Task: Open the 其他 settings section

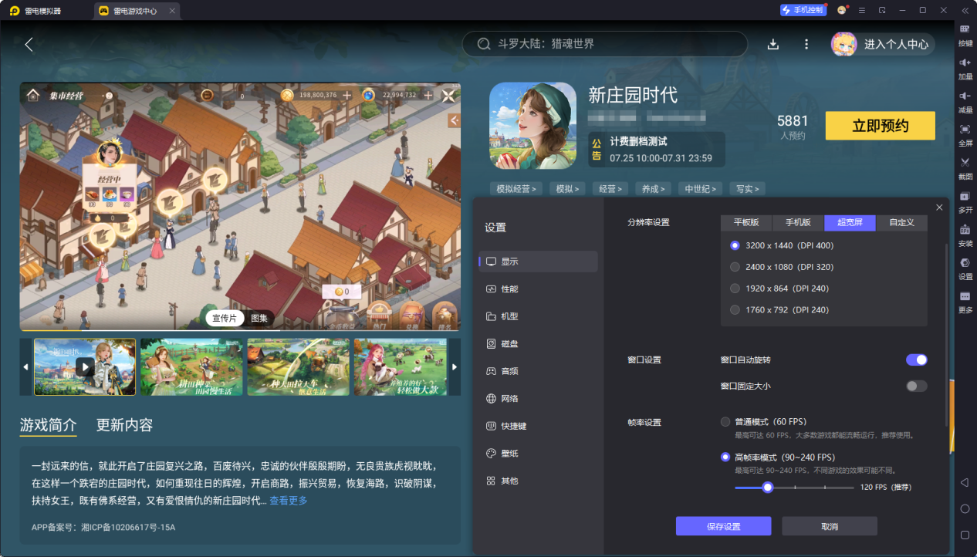Action: pyautogui.click(x=538, y=481)
